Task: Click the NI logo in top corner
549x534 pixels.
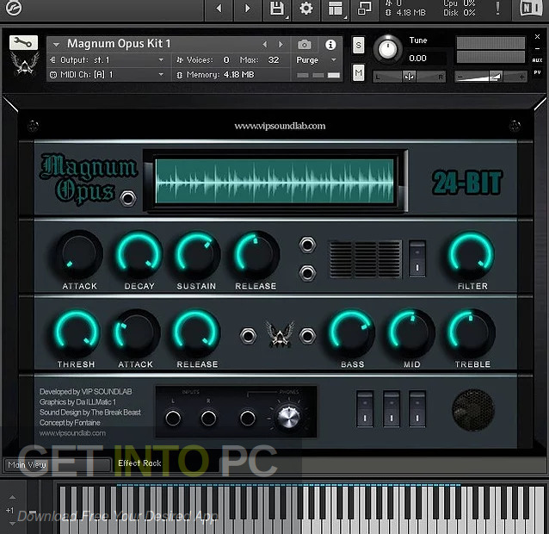Action: tap(531, 8)
